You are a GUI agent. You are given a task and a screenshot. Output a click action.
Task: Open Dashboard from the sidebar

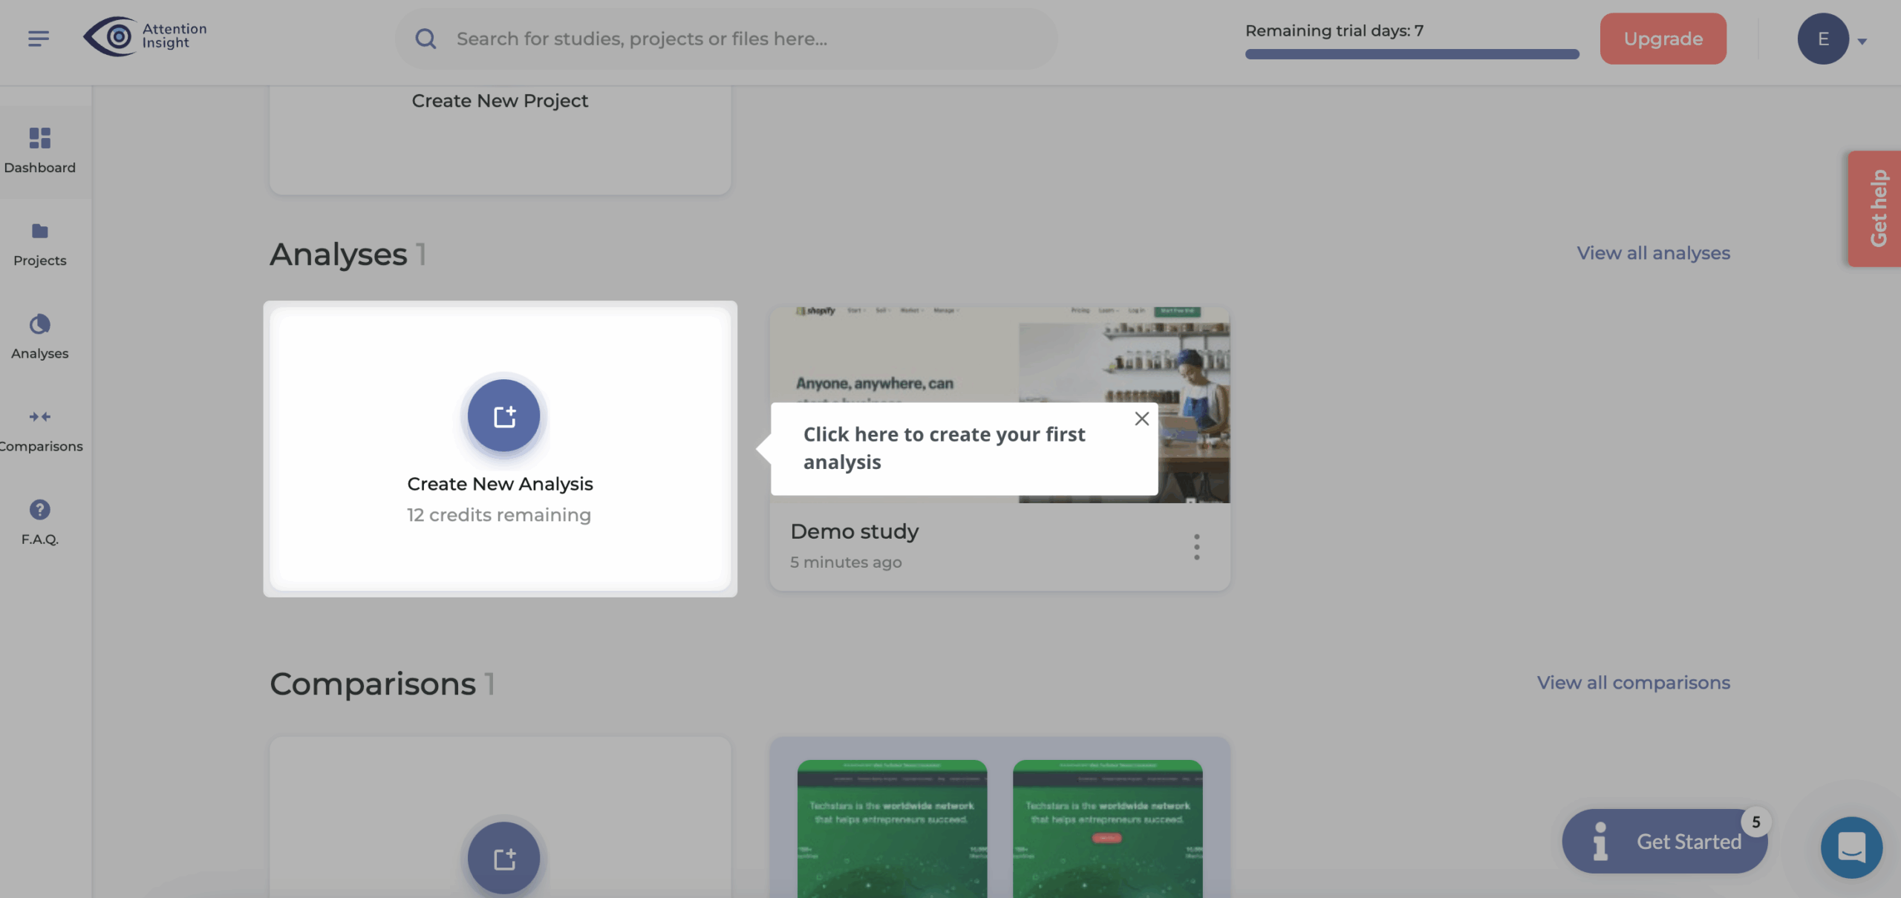point(40,151)
